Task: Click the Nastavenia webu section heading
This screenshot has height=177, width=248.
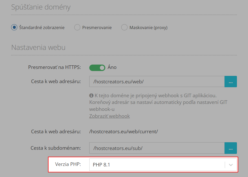Action: click(38, 47)
